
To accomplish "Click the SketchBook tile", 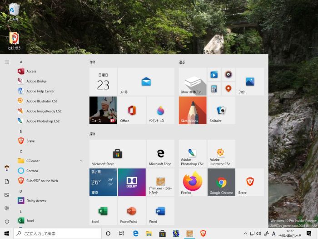I will (x=193, y=110).
